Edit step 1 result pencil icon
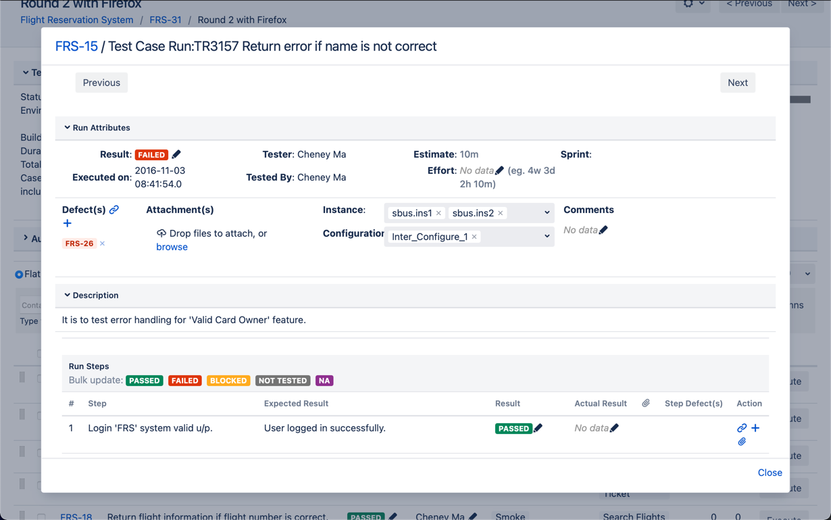 point(538,428)
